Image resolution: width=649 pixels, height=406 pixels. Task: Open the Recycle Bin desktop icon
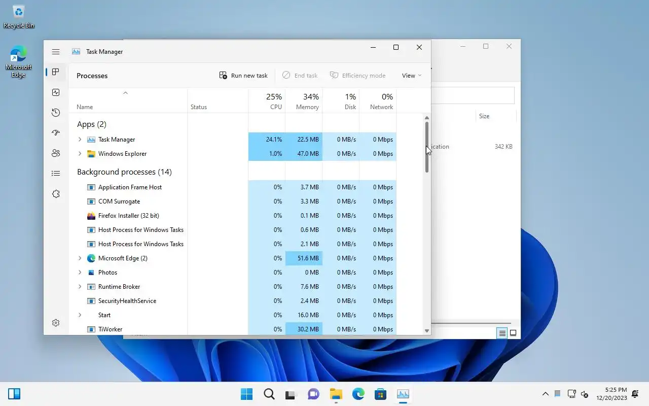pos(19,16)
